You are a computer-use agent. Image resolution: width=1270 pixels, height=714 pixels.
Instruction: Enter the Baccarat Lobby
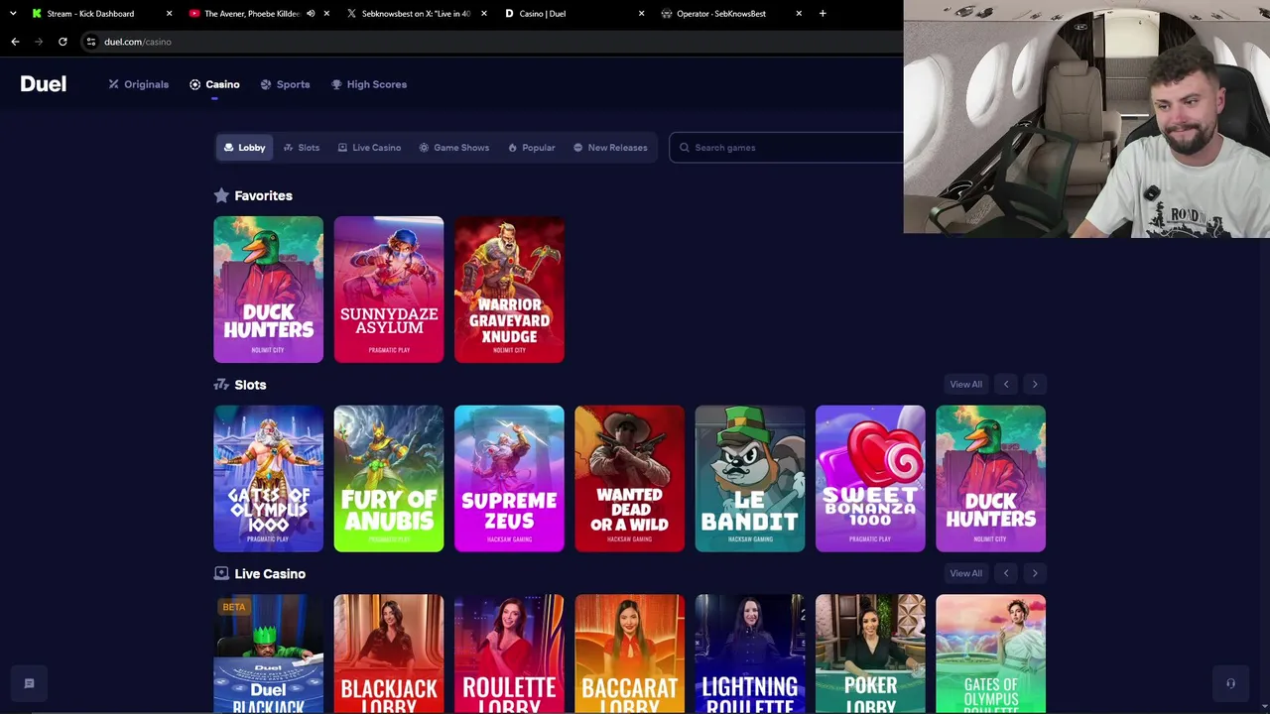click(x=629, y=654)
